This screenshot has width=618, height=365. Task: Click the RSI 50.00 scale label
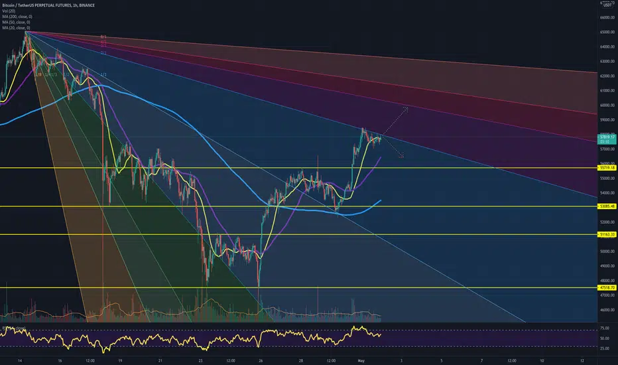click(605, 338)
